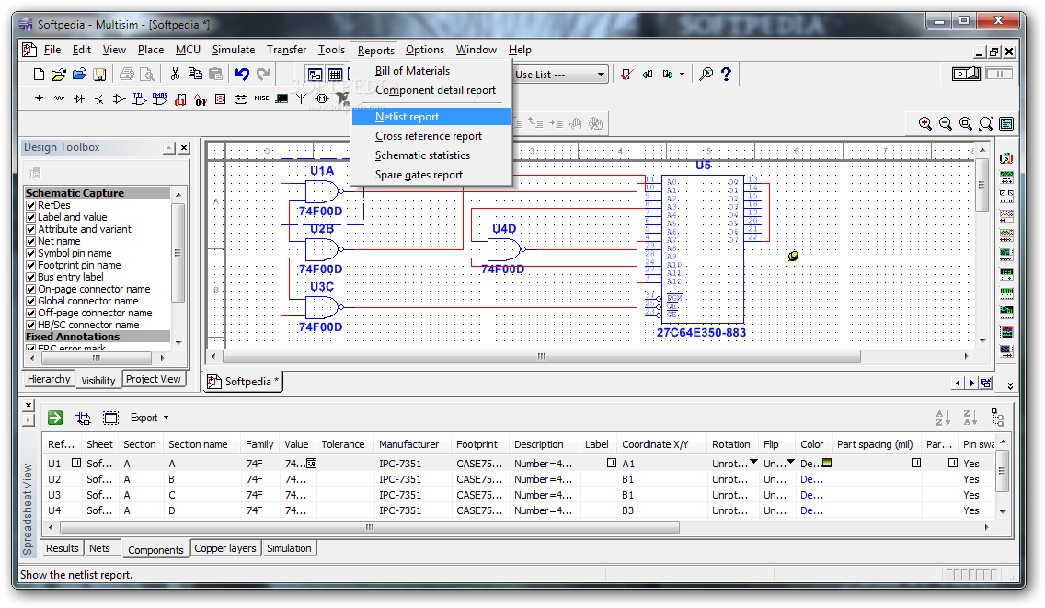Zoom to fit page icon
This screenshot has height=608, width=1045.
click(x=986, y=123)
